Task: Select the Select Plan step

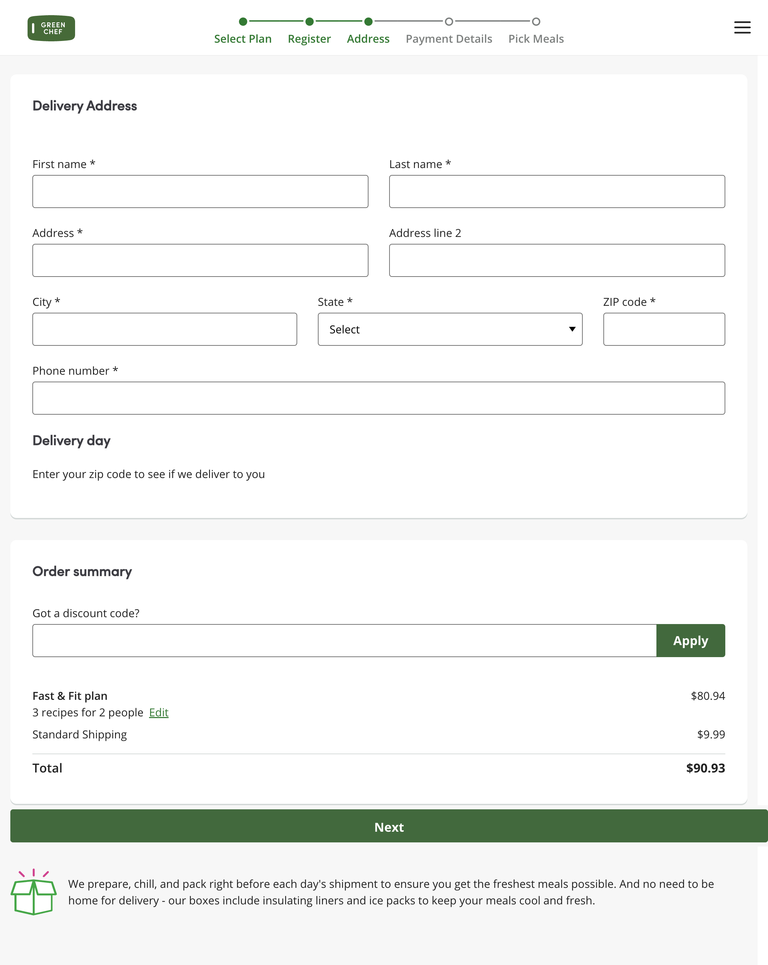Action: [242, 39]
